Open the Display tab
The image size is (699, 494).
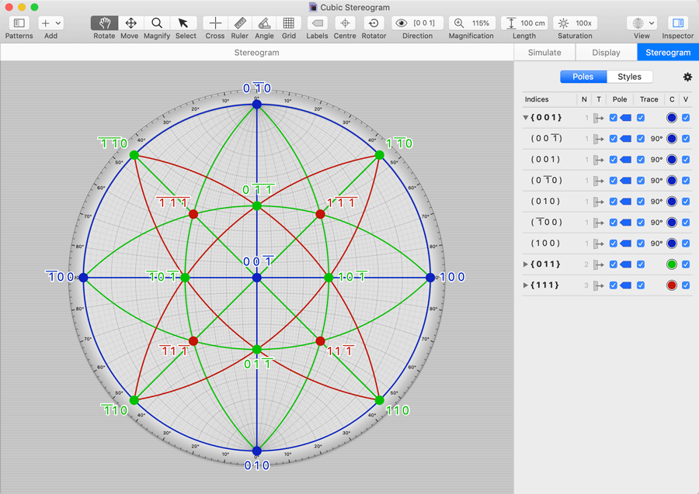click(x=606, y=53)
